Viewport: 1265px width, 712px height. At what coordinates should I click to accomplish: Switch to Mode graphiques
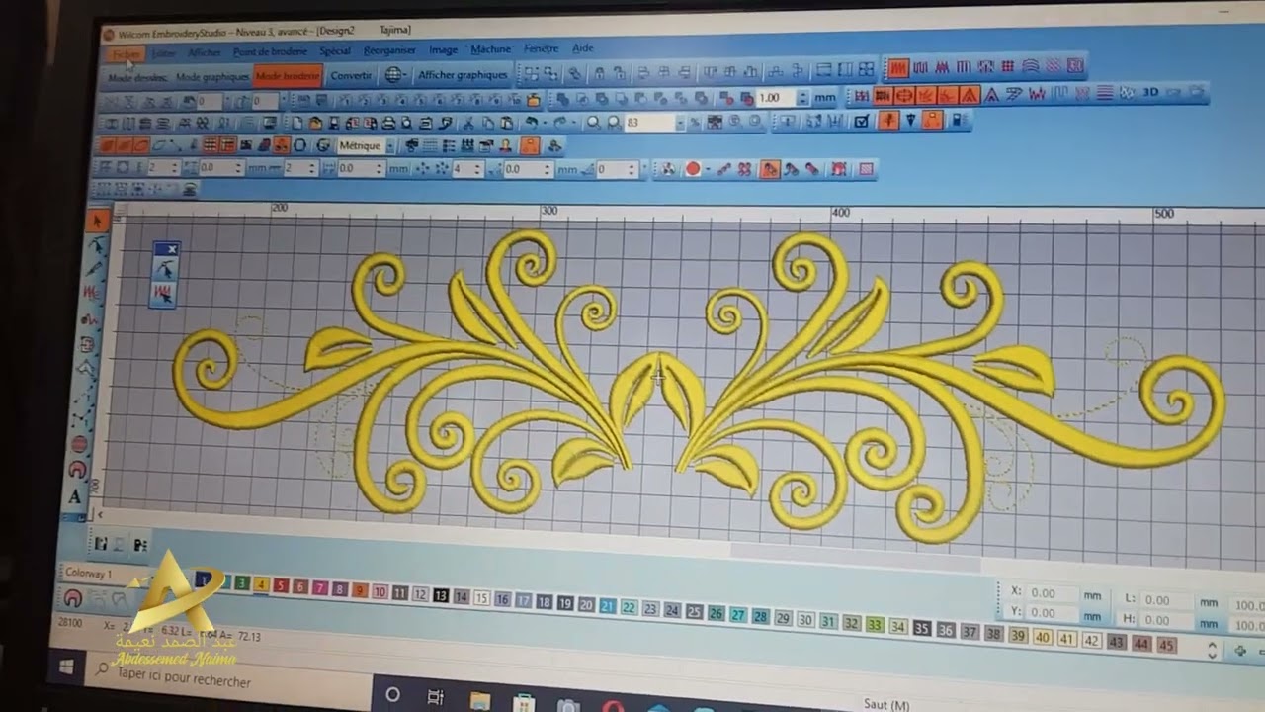click(212, 76)
